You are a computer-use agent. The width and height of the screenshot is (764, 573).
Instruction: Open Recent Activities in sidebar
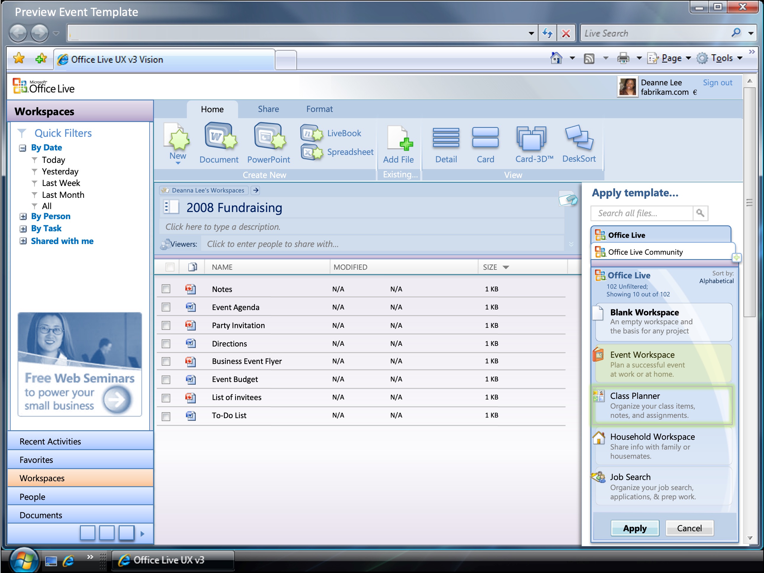[81, 441]
